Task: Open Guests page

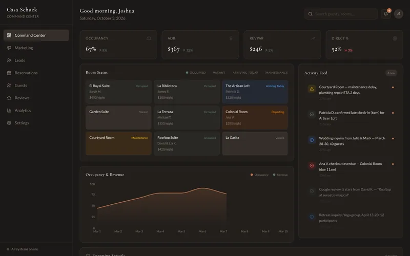Action: 36,86
